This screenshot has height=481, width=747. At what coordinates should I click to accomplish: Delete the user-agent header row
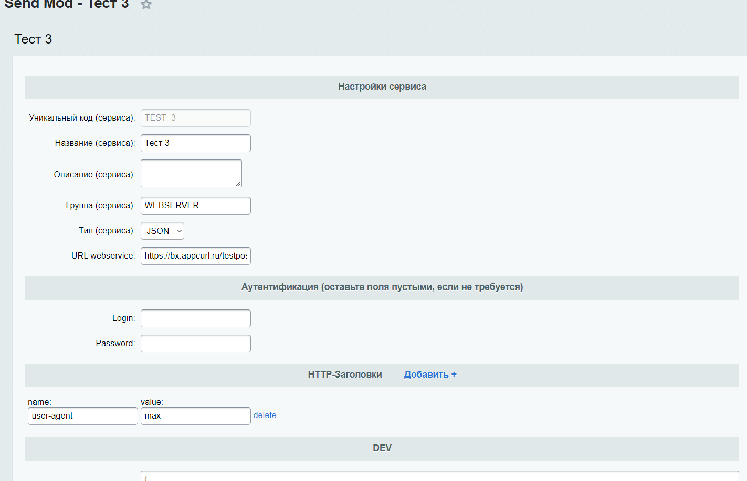pos(265,415)
